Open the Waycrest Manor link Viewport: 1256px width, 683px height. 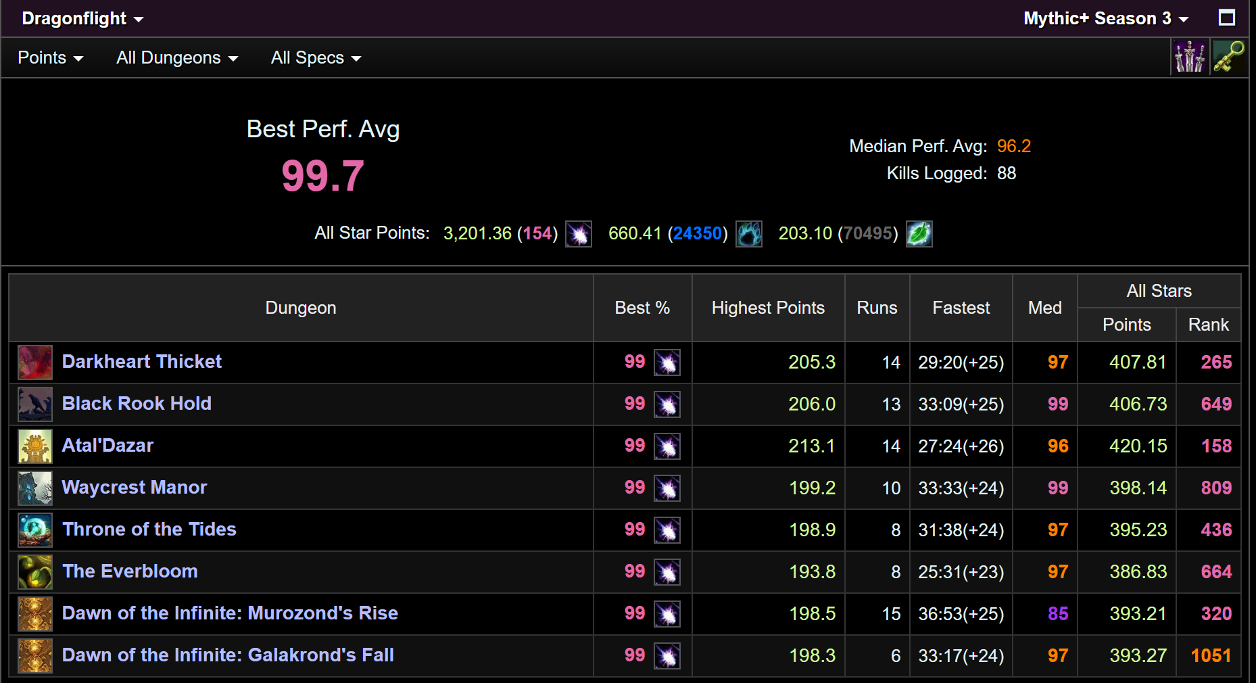(135, 487)
